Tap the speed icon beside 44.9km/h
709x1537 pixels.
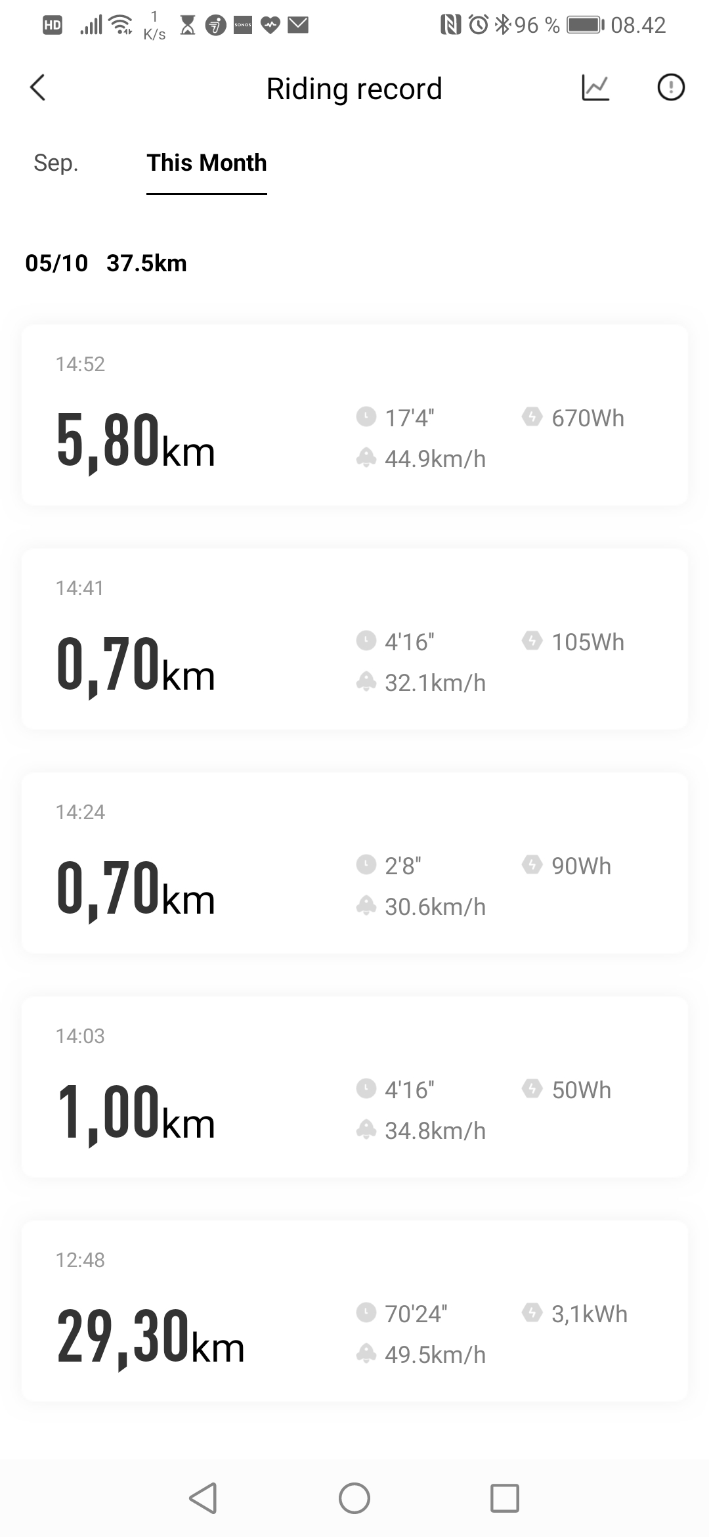[366, 457]
